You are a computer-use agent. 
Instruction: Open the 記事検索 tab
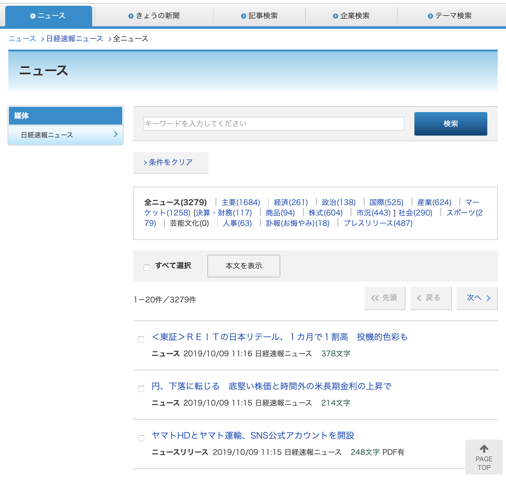(x=259, y=16)
